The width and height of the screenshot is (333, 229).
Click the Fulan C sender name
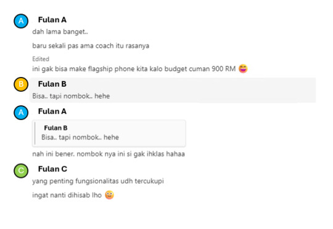52,169
